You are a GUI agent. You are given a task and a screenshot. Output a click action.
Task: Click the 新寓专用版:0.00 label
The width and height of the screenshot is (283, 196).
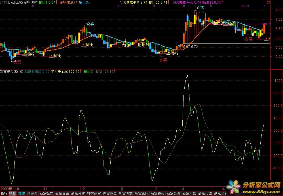[37, 72]
